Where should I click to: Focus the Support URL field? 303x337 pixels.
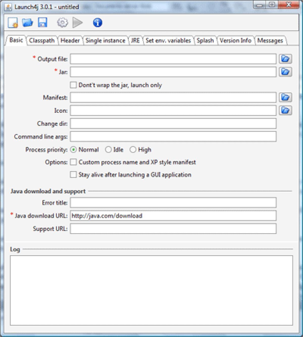pyautogui.click(x=173, y=229)
